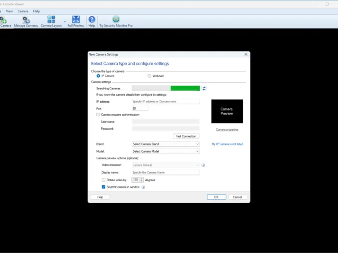Focus the Display name field

[166, 172]
